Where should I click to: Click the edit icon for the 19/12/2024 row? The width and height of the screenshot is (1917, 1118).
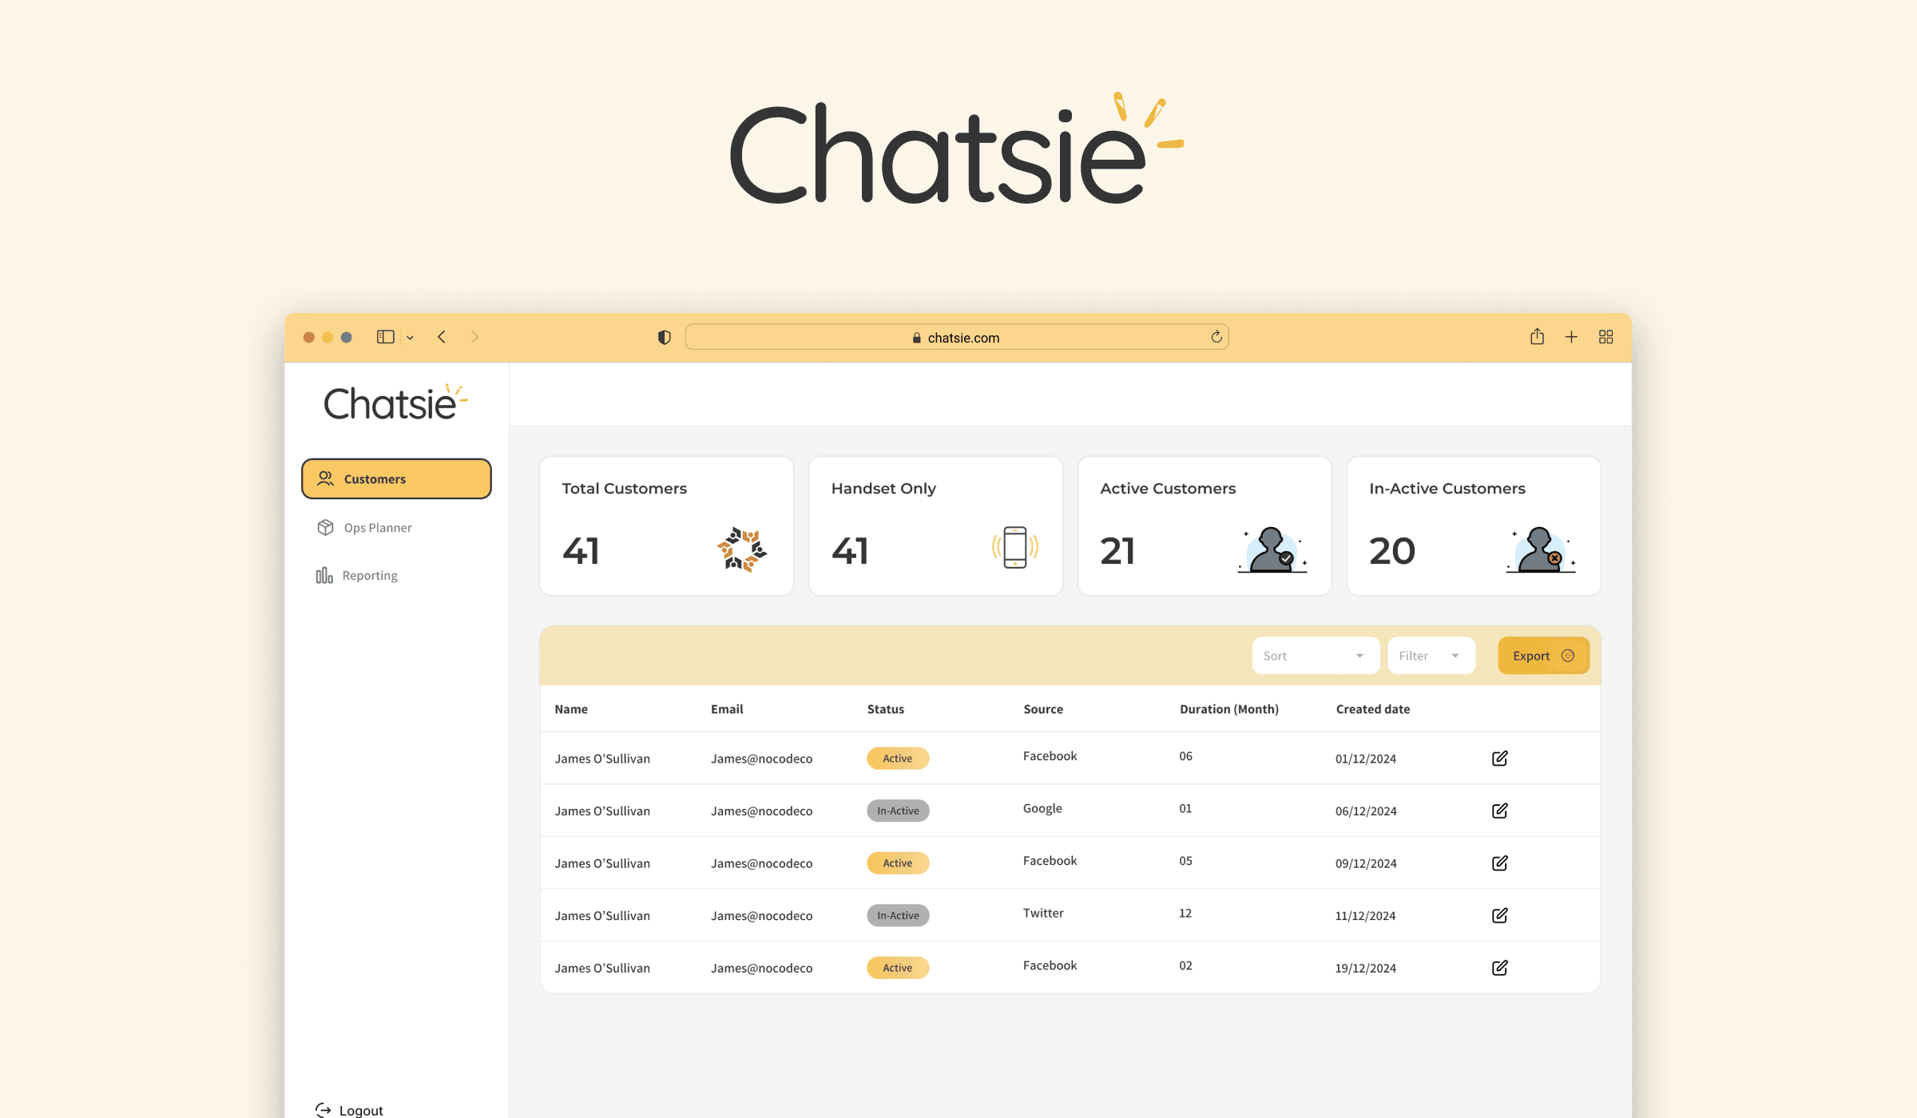(x=1499, y=968)
